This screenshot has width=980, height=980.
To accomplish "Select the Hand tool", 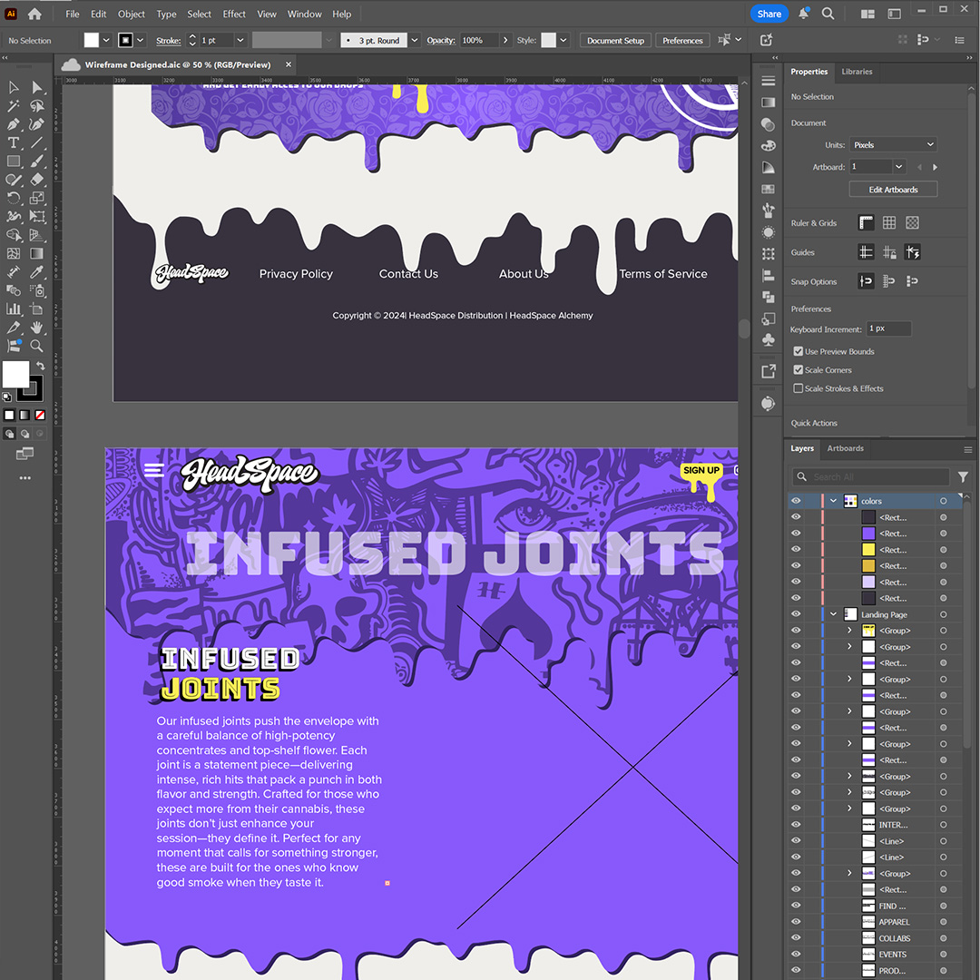I will tap(37, 328).
